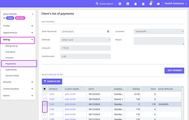The height and width of the screenshot is (120, 189).
Task: Open the hexagon apps icon in top bar
Action: pyautogui.click(x=120, y=4)
